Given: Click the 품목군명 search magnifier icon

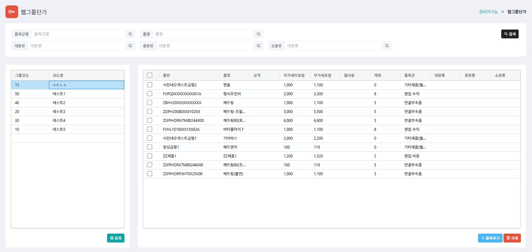Looking at the screenshot, I should [130, 34].
